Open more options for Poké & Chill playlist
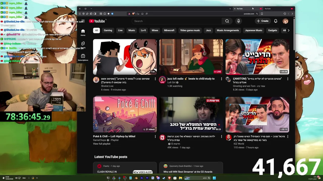The height and width of the screenshot is (181, 323). pos(155,137)
